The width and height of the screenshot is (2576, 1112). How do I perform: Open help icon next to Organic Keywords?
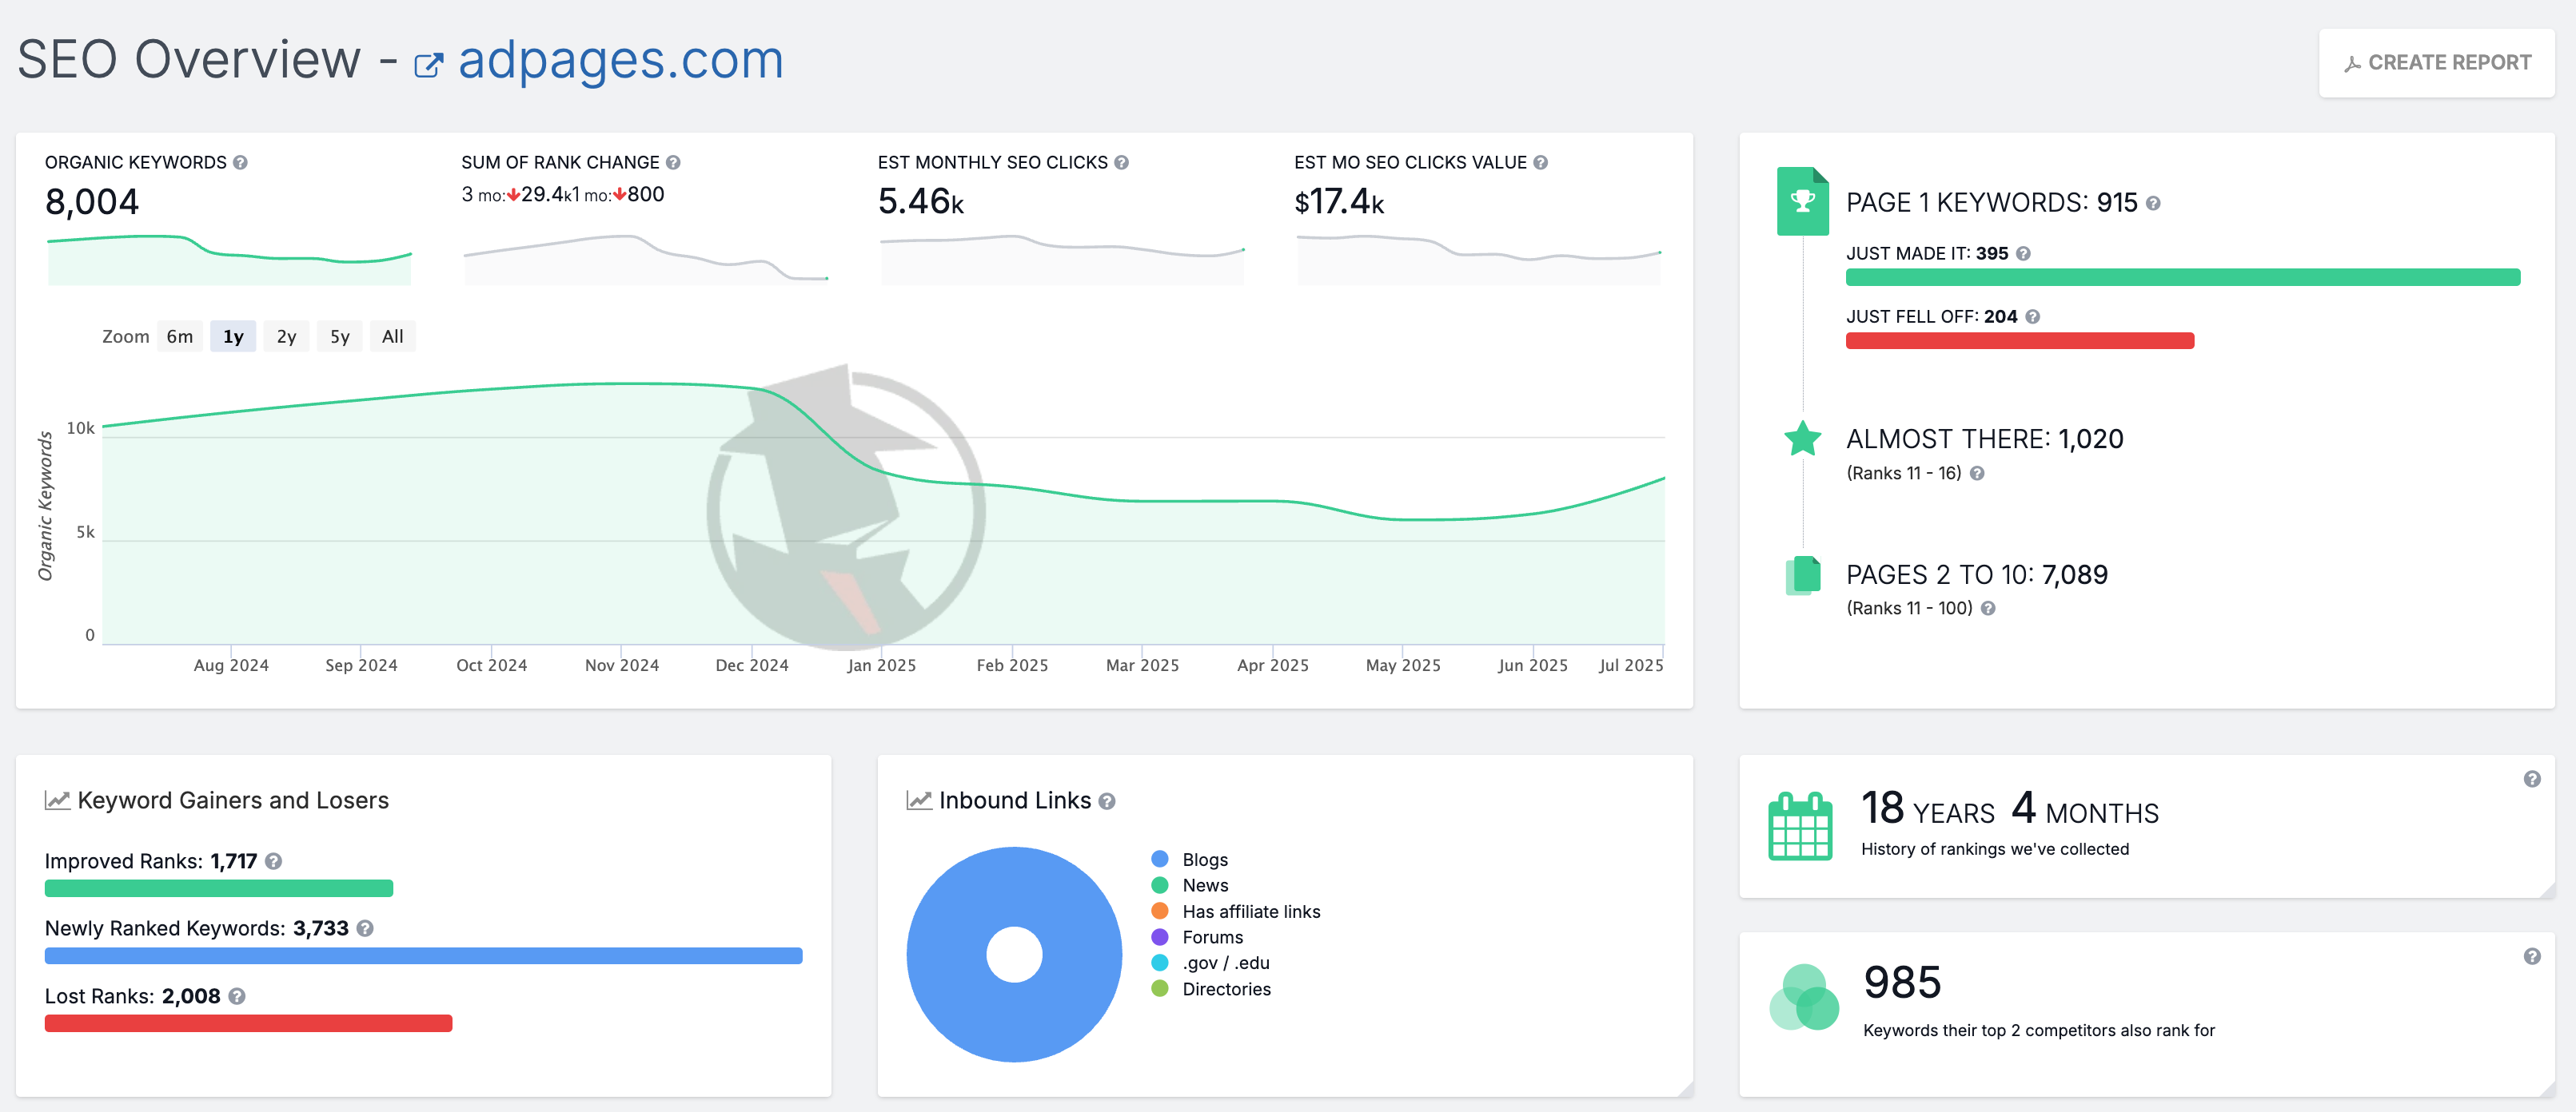240,162
